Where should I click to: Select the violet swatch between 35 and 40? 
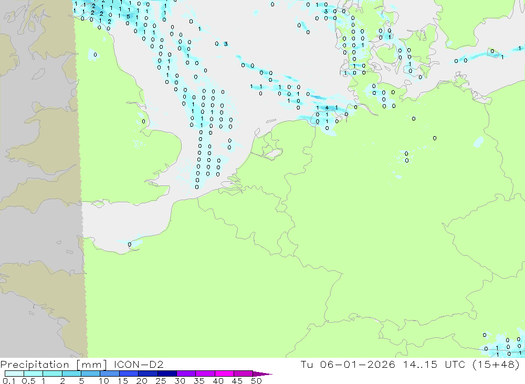point(205,374)
